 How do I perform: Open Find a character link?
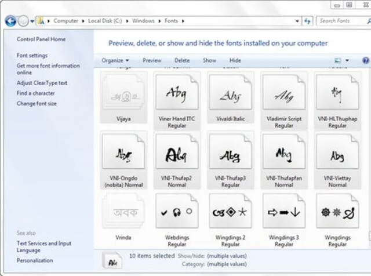click(36, 93)
